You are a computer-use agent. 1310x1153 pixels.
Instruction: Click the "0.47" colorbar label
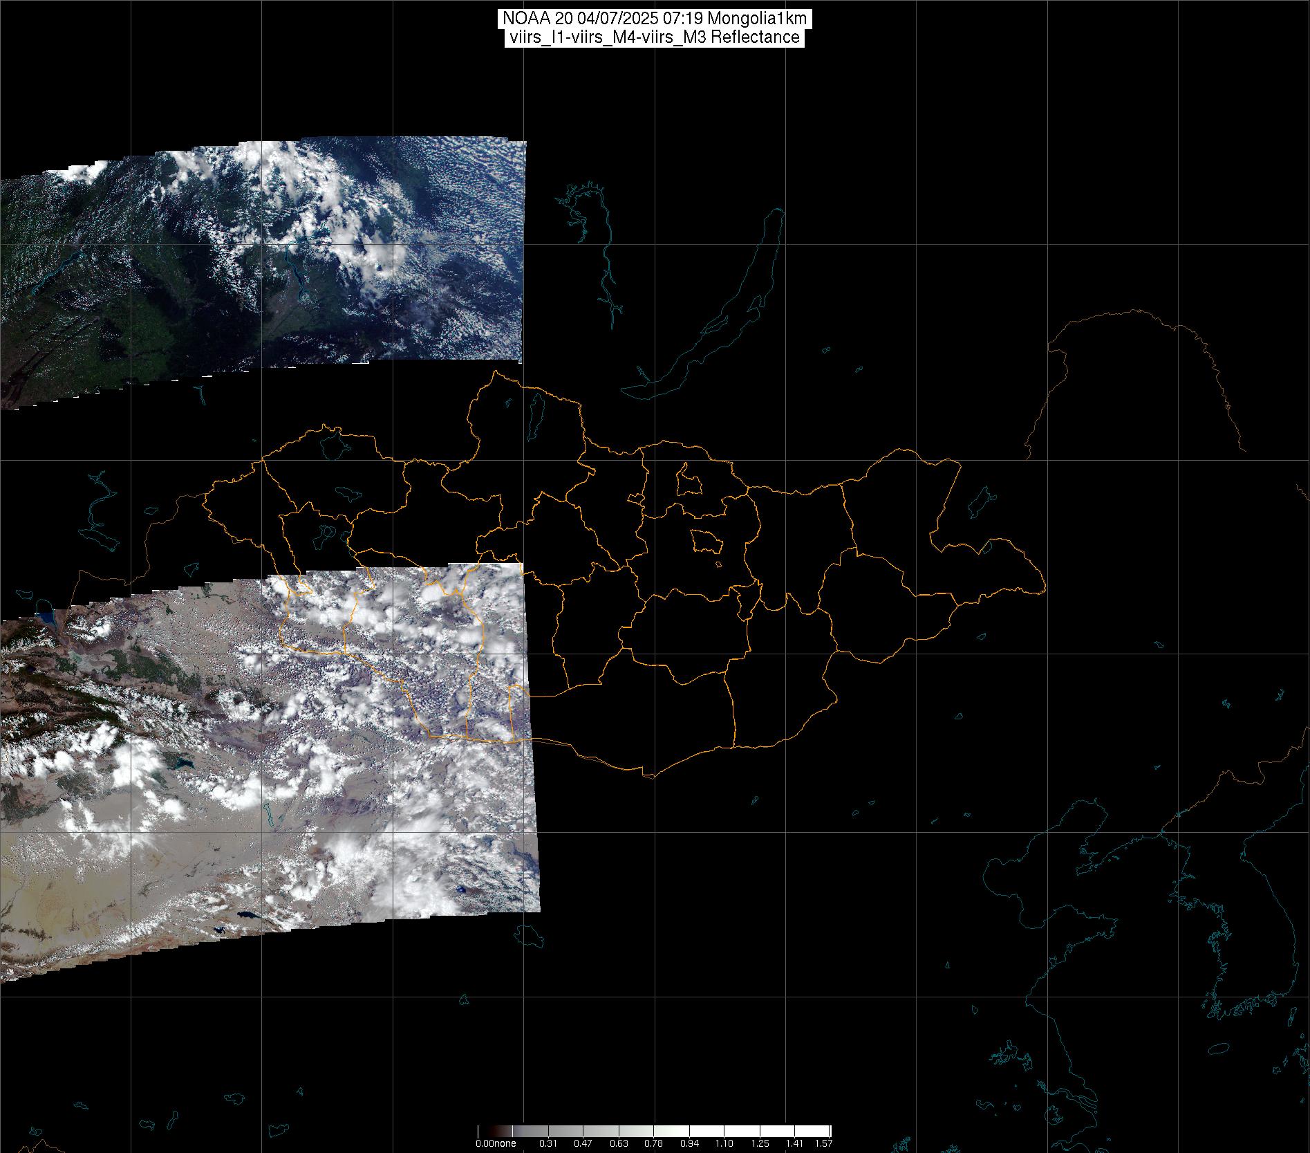tap(583, 1143)
